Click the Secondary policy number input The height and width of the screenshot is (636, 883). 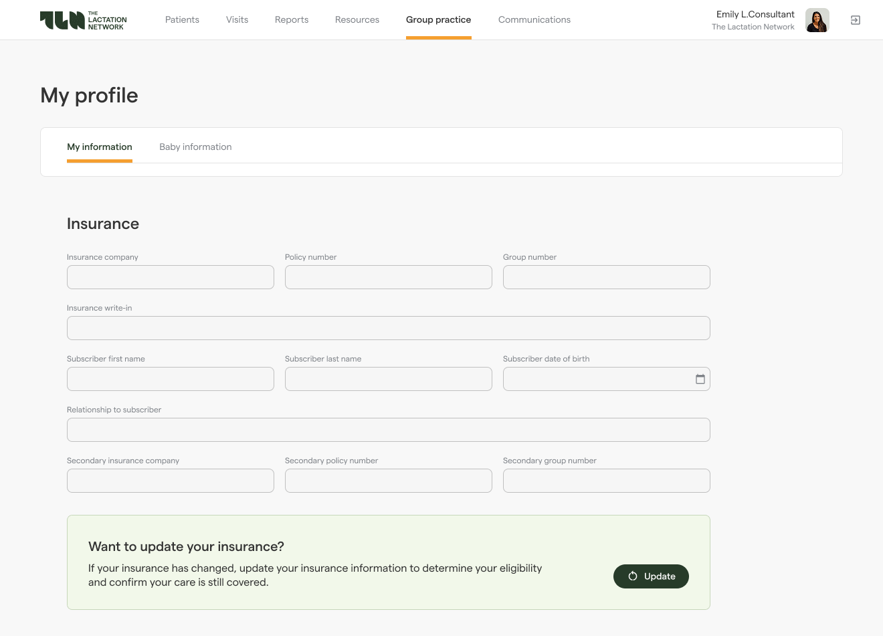(389, 481)
